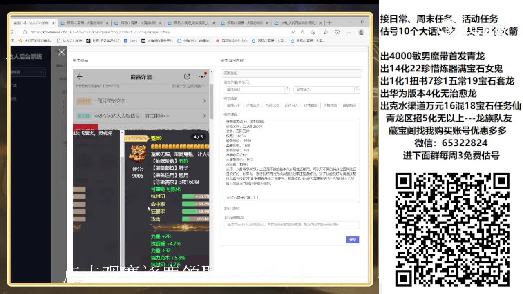Select the 还价可入 conclusion option

[291, 105]
